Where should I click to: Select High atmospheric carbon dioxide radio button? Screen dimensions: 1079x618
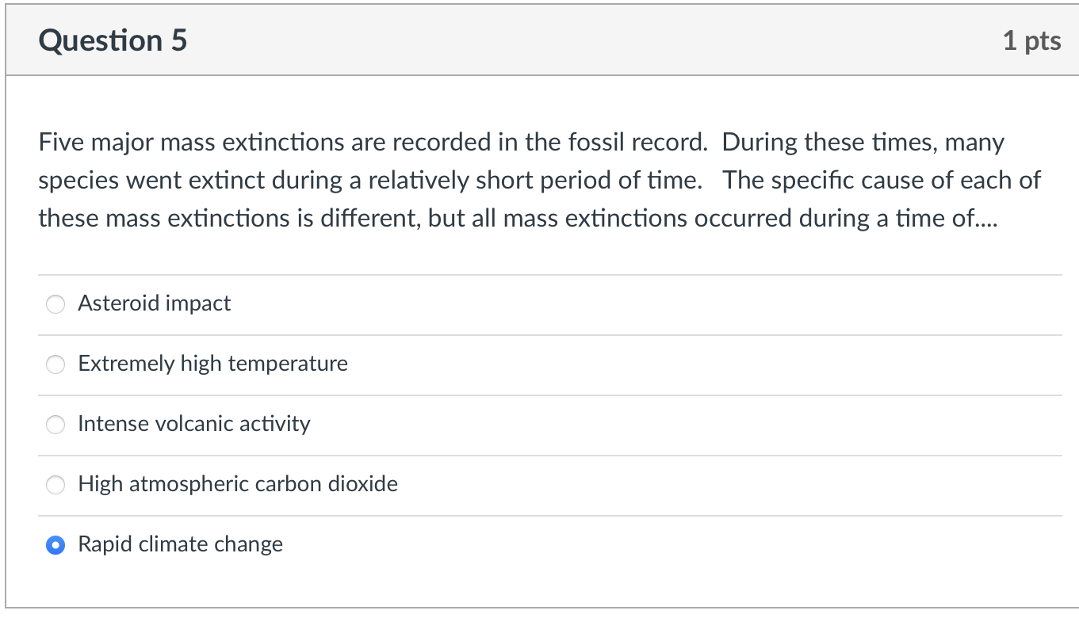pyautogui.click(x=55, y=485)
